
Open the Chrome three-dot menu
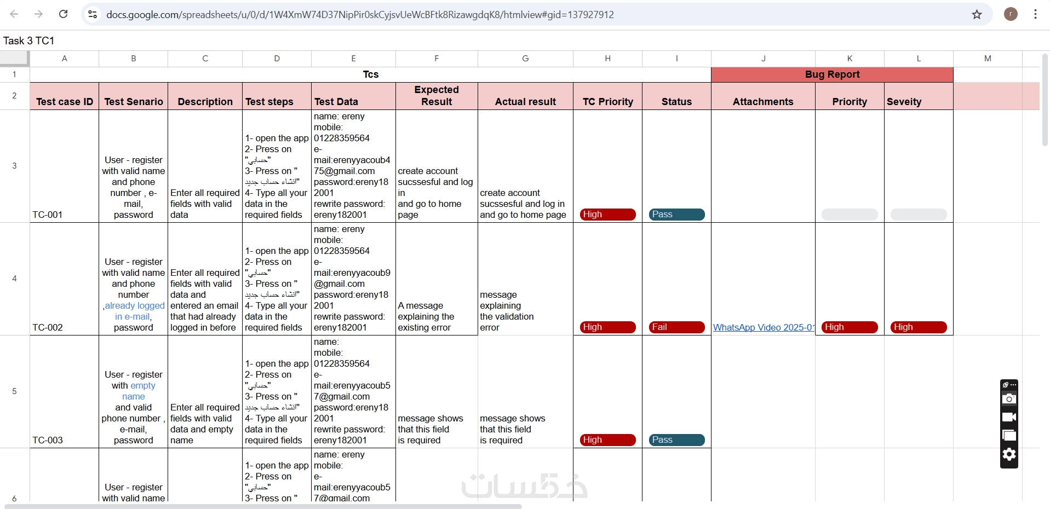(1035, 14)
